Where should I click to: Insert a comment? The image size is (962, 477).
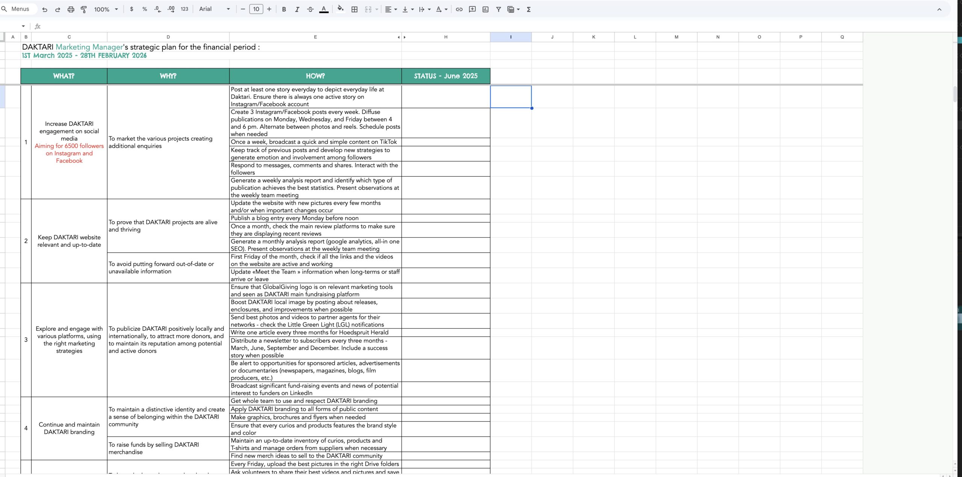point(472,9)
